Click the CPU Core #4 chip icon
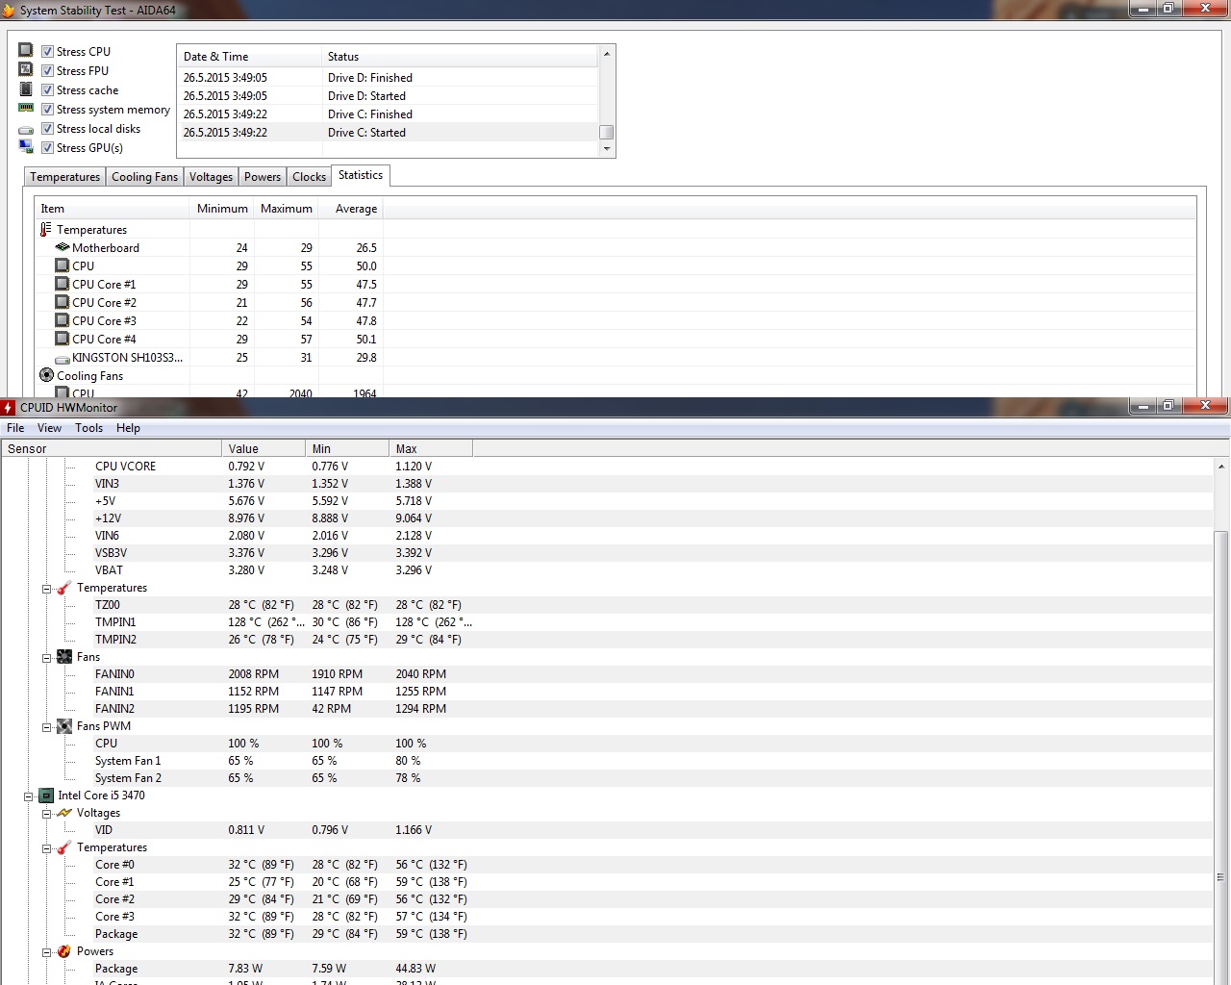The image size is (1231, 985). pos(63,340)
